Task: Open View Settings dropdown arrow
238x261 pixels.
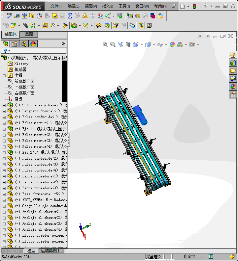Action: [198, 45]
